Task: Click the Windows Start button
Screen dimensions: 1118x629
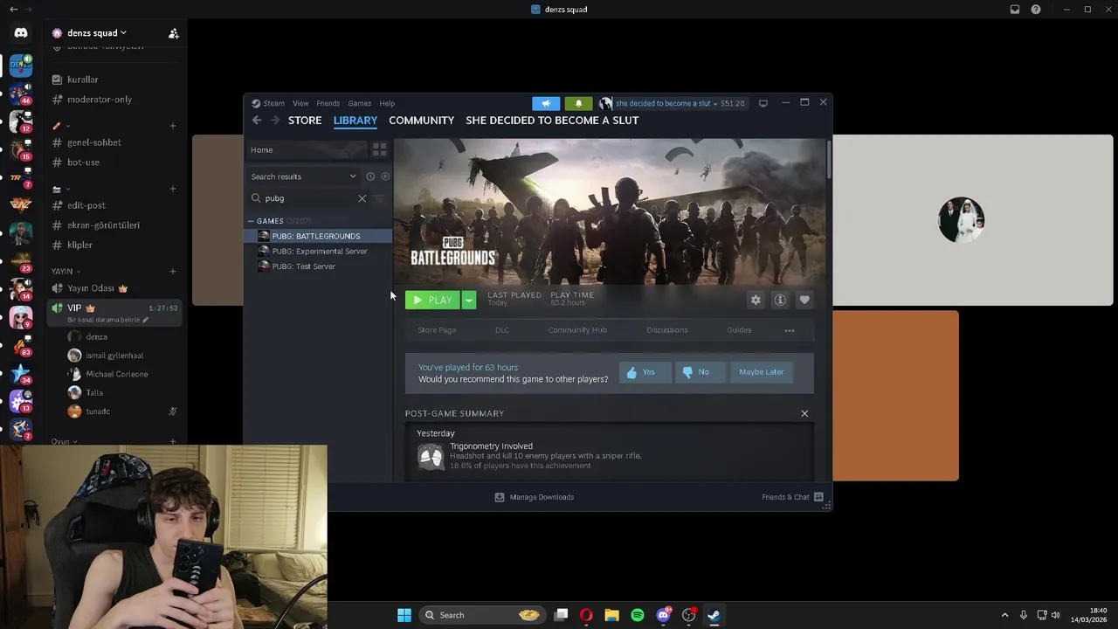Action: 404,615
